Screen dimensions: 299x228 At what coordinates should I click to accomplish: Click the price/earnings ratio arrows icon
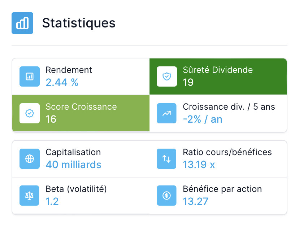[x=167, y=159]
